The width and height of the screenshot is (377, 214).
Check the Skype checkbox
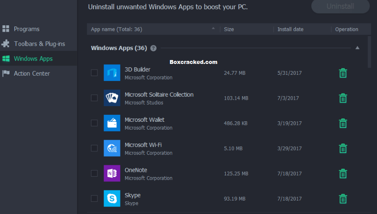pos(94,198)
